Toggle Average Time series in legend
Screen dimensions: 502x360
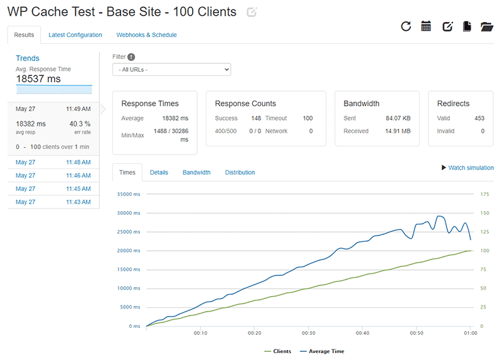point(321,351)
